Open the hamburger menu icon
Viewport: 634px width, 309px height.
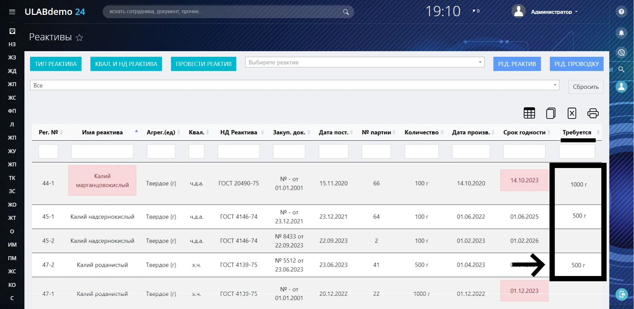click(x=12, y=12)
